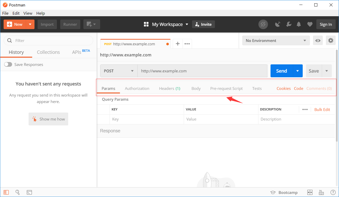Open the Cookies link
Viewport: 339px width, 197px height.
284,88
